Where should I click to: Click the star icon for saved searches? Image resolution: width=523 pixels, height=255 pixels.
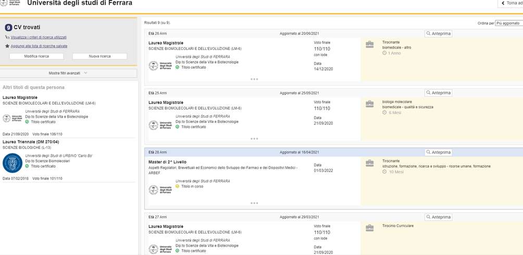[x=7, y=46]
